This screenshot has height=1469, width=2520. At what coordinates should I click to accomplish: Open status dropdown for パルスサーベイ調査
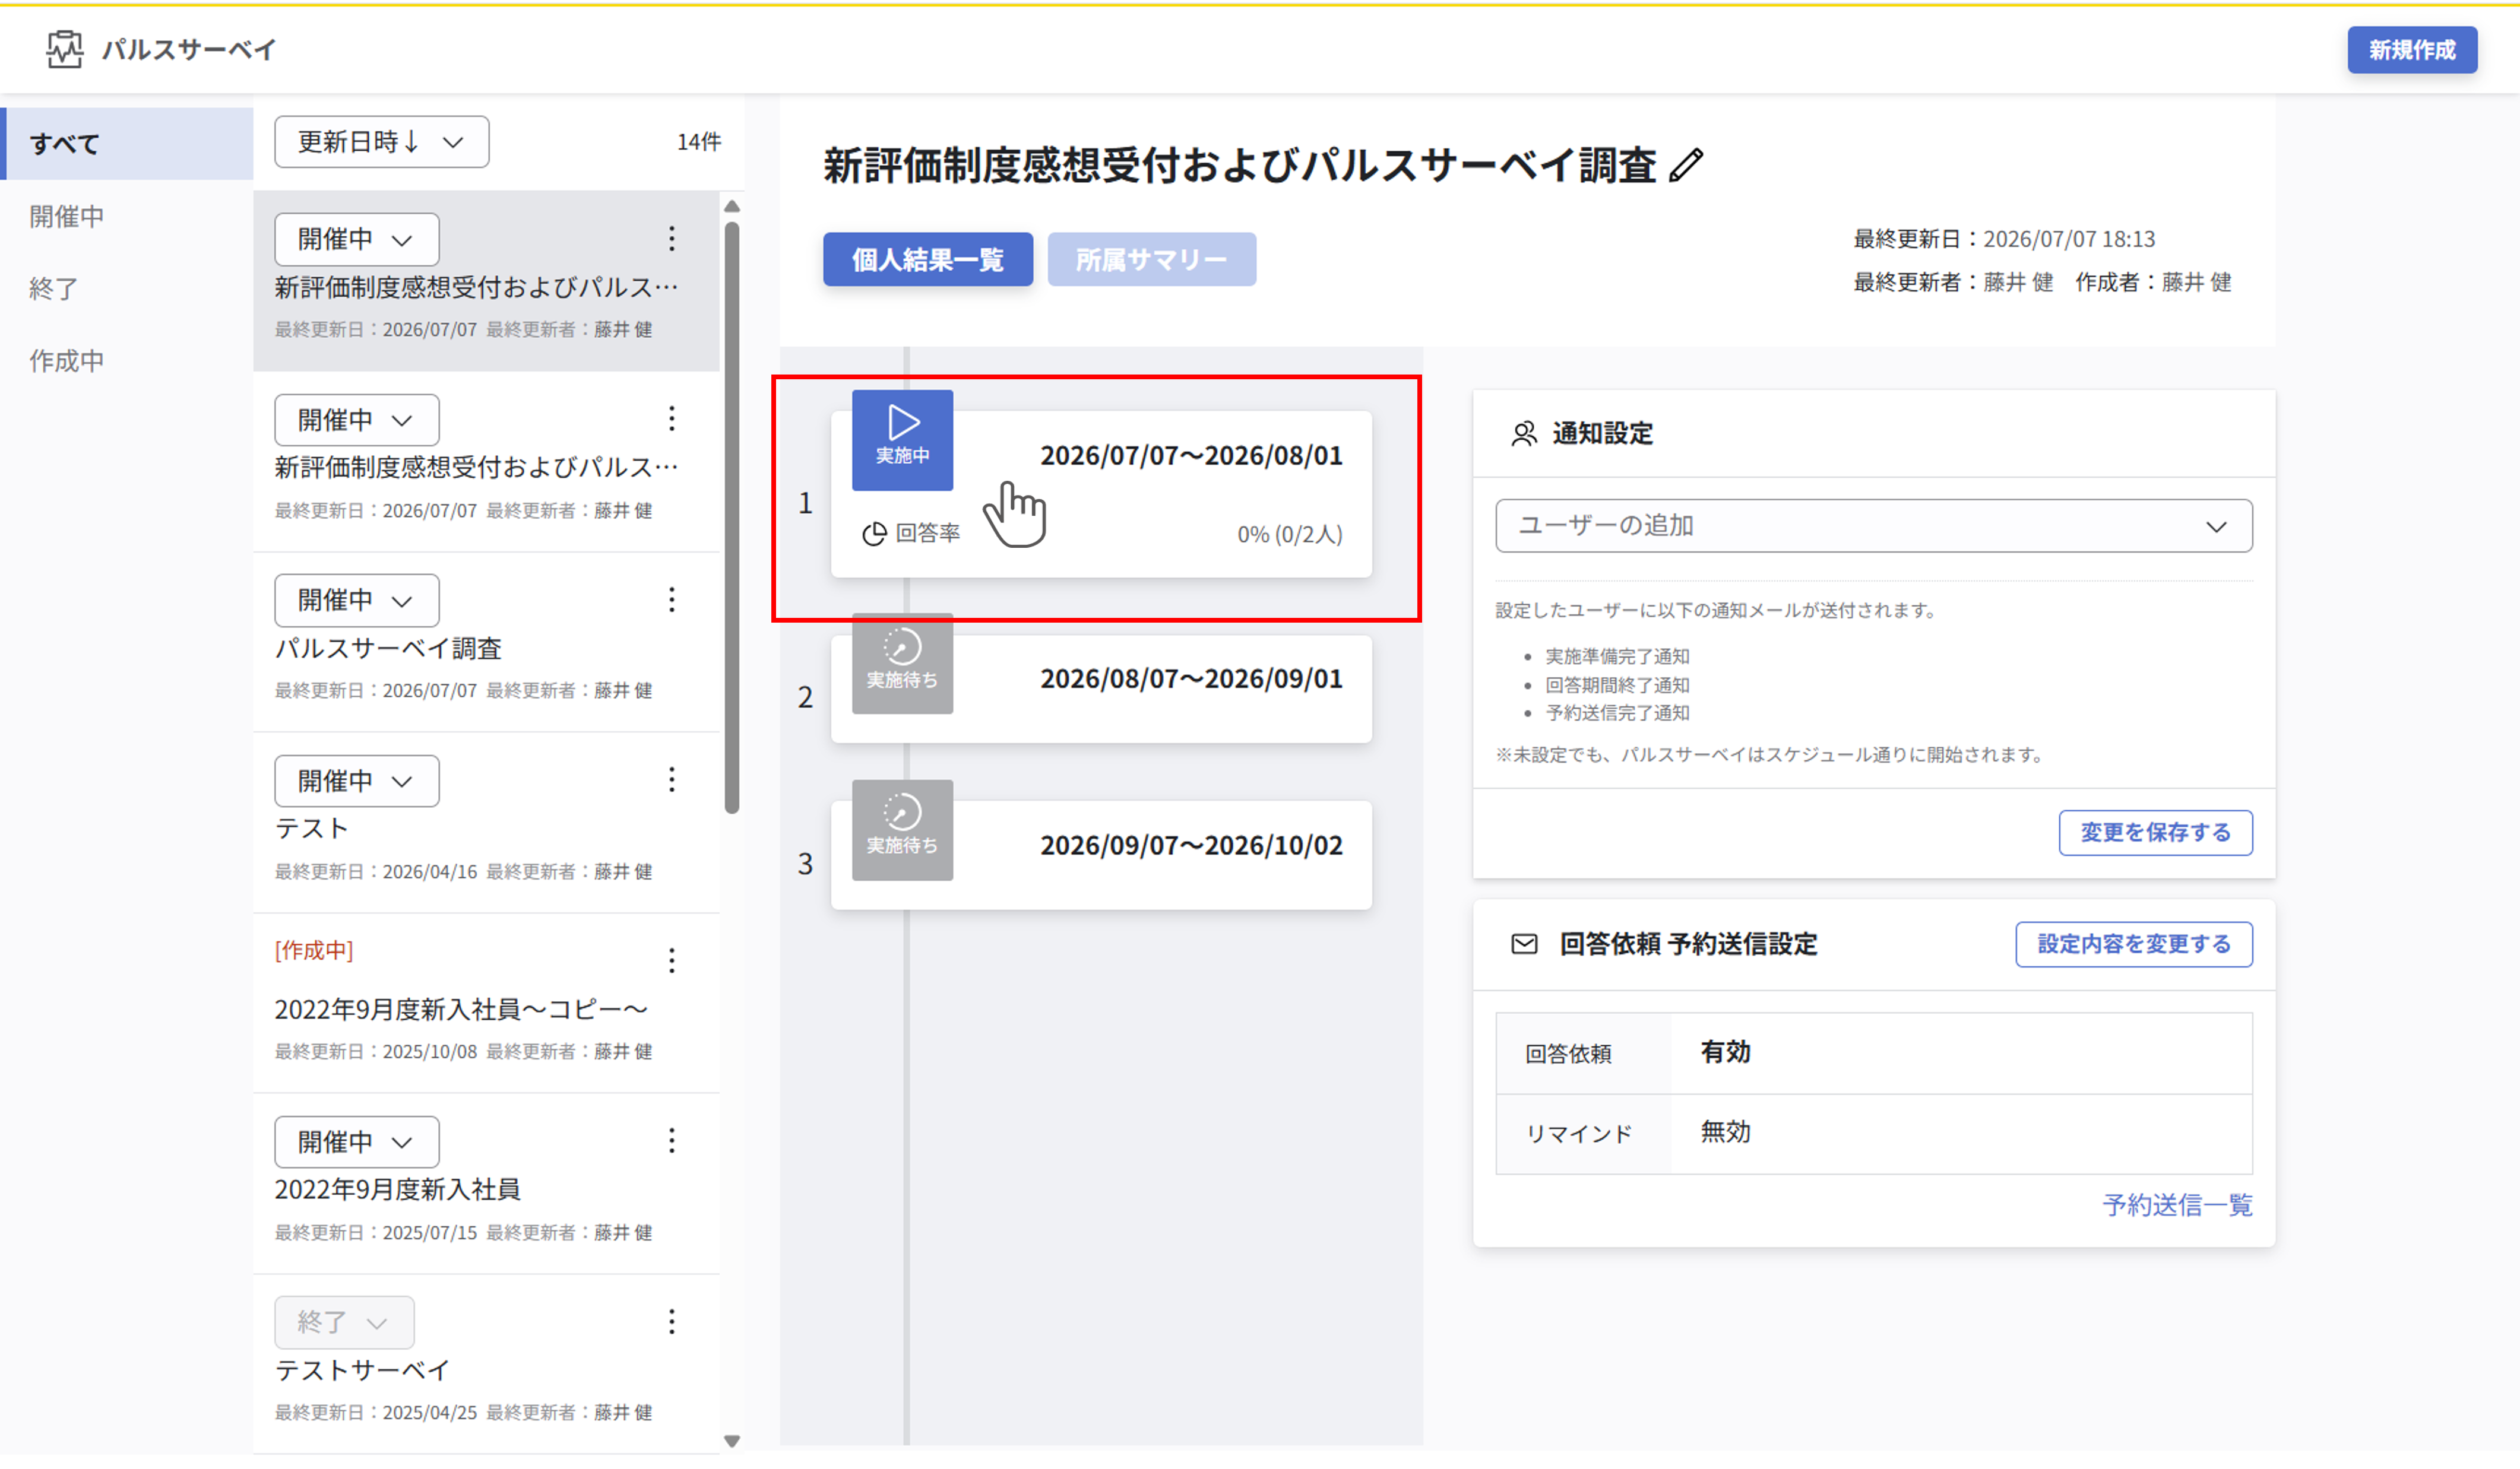click(357, 599)
